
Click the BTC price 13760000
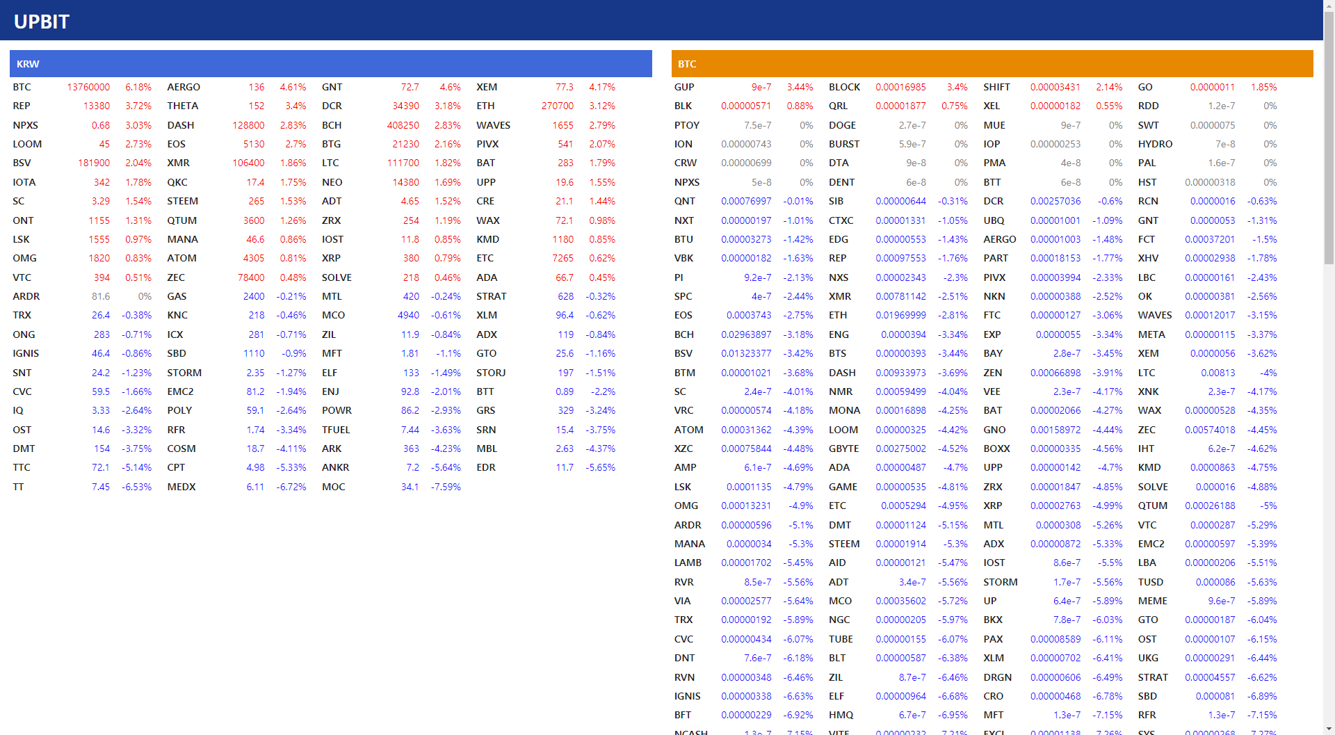88,87
